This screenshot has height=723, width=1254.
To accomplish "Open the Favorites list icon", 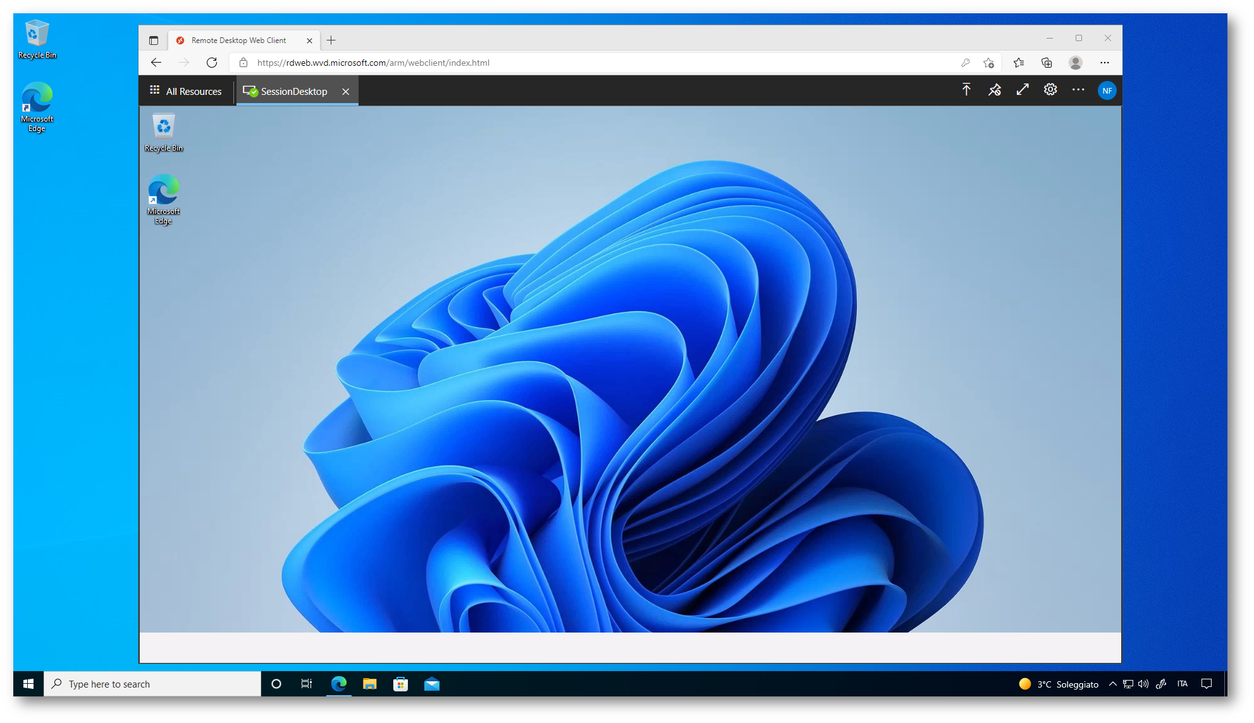I will (x=1019, y=63).
